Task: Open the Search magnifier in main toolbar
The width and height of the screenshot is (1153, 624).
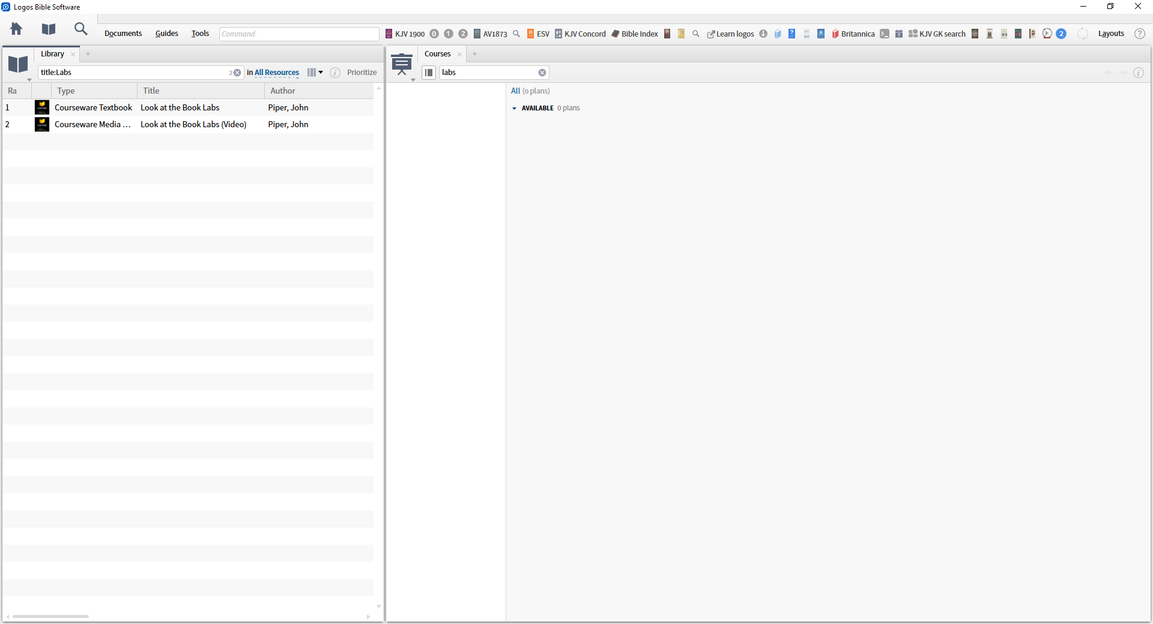Action: 80,29
